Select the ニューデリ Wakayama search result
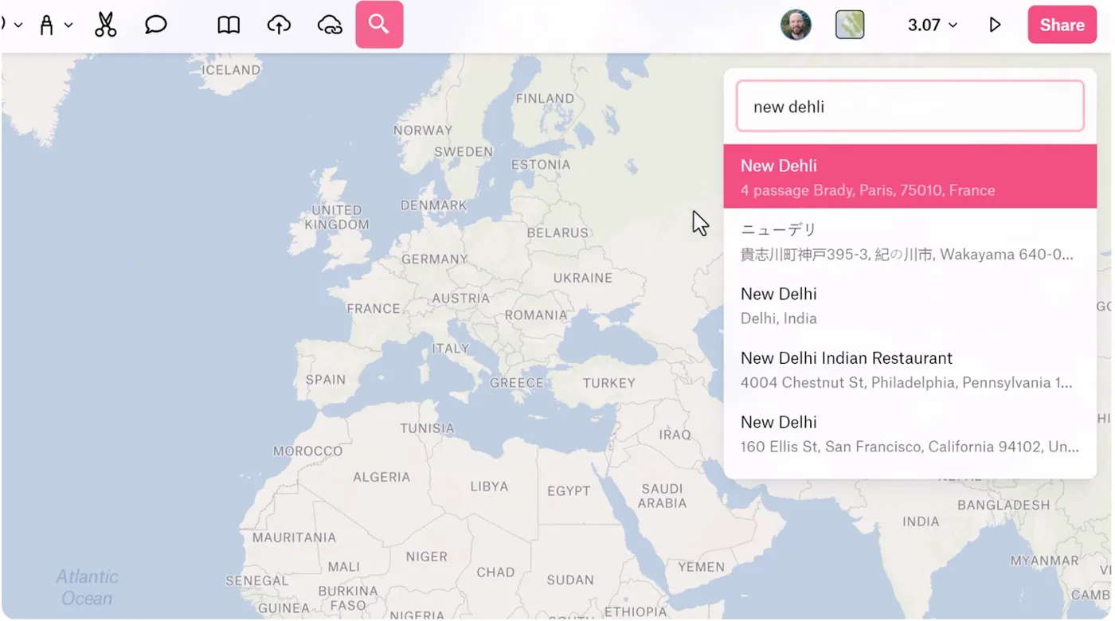Screen dimensions: 1115x621 tap(910, 241)
